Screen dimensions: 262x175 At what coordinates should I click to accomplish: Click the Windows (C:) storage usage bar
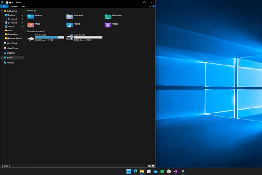tap(50, 37)
